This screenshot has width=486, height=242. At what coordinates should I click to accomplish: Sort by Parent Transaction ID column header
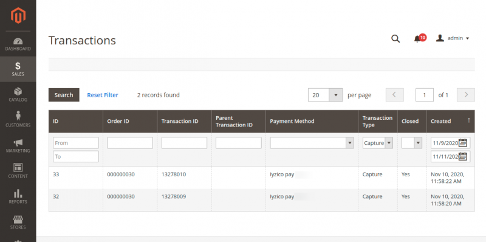[x=238, y=122]
